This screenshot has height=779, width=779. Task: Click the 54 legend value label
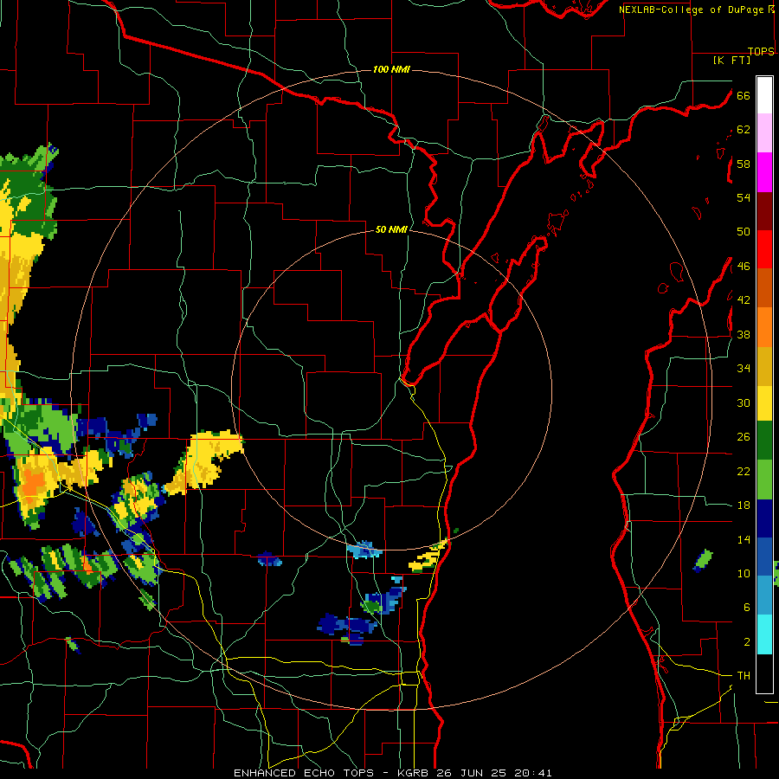tap(744, 197)
